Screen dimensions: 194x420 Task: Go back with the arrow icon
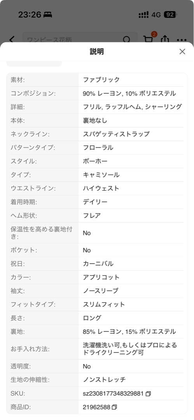(12, 40)
